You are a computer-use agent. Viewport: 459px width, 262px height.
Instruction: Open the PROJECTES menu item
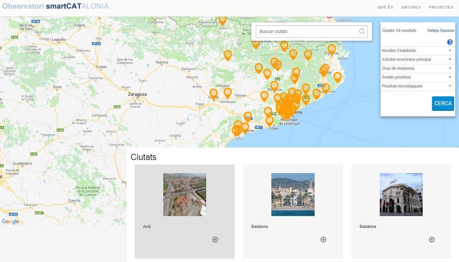point(441,7)
